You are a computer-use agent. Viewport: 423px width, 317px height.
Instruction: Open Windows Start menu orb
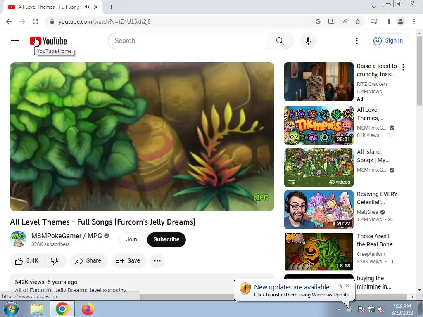[x=10, y=309]
